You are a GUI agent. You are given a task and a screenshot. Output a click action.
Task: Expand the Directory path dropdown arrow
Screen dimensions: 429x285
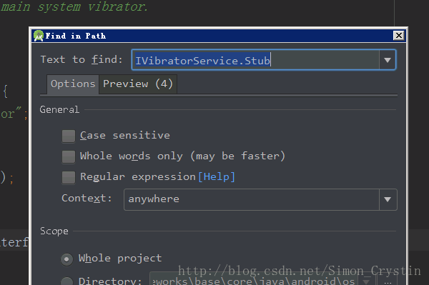pyautogui.click(x=366, y=281)
